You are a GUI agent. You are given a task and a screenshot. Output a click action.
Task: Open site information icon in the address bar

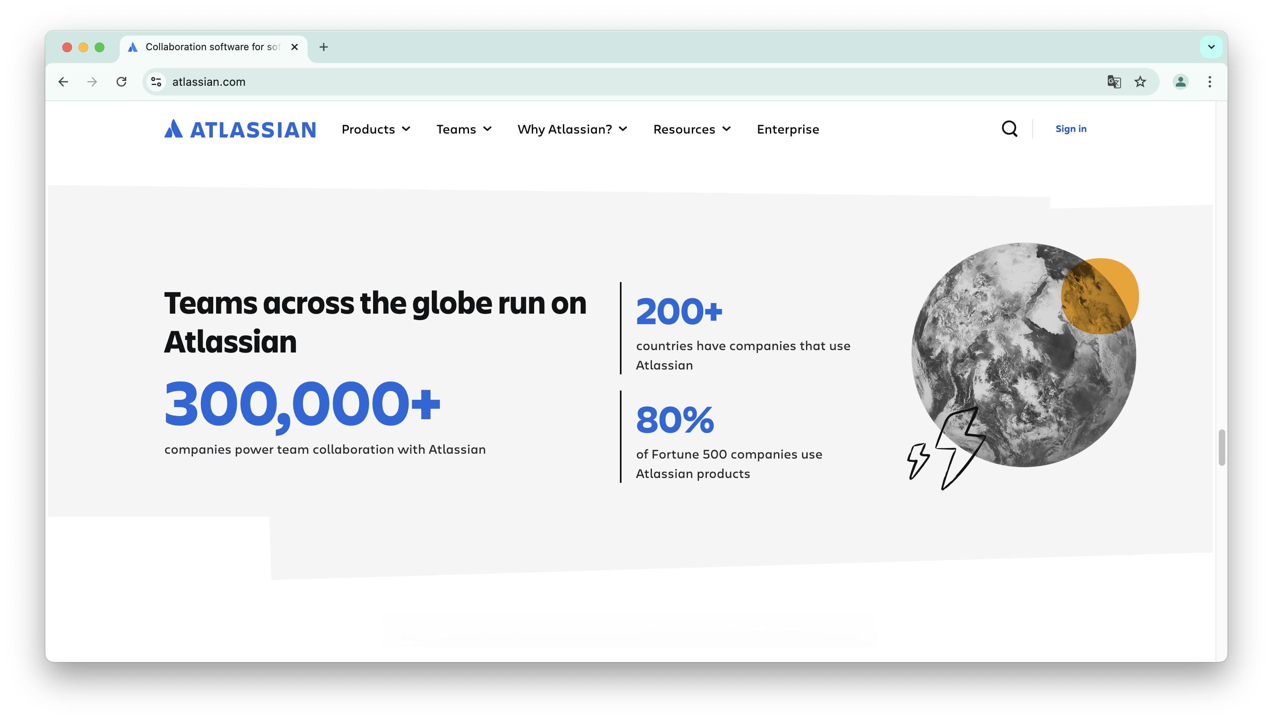tap(156, 82)
